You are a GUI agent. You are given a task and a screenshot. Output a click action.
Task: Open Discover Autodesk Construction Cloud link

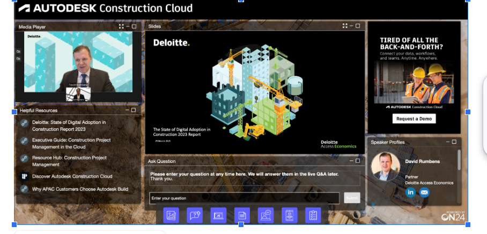(x=72, y=176)
